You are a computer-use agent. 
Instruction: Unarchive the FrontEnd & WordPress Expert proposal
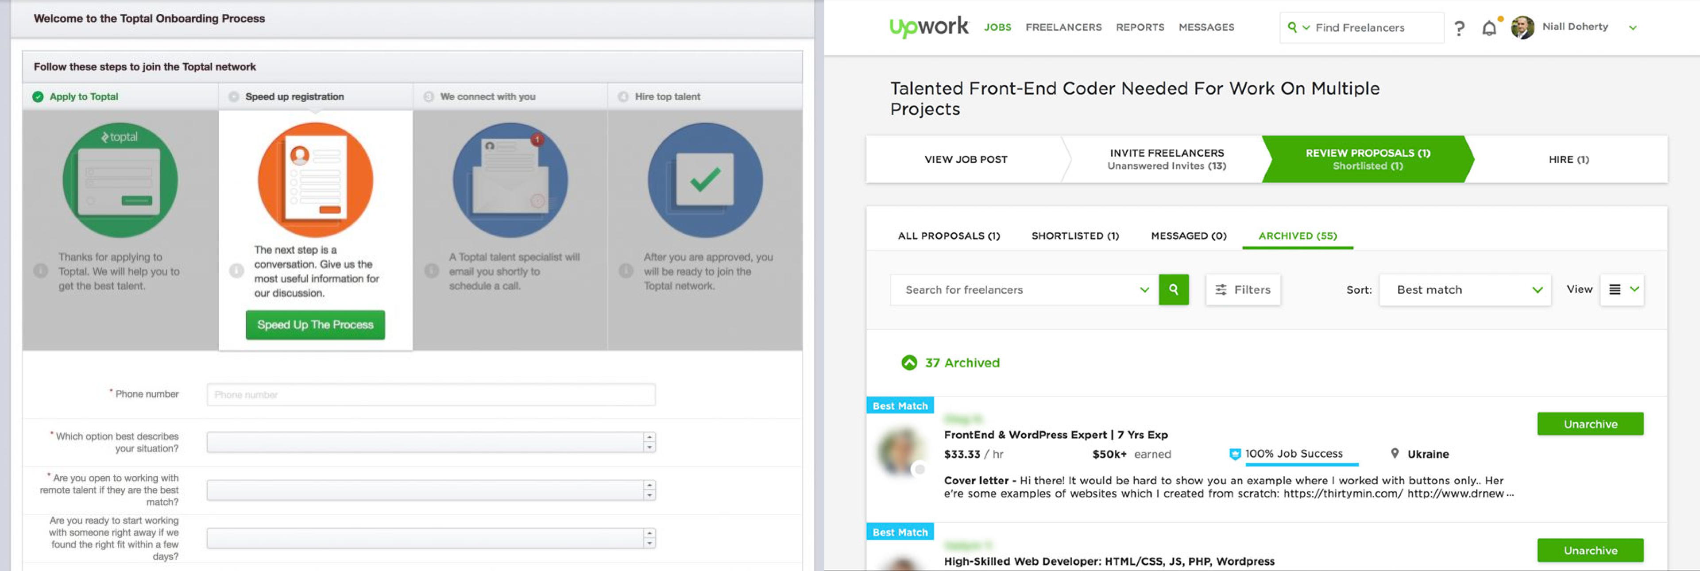point(1590,424)
